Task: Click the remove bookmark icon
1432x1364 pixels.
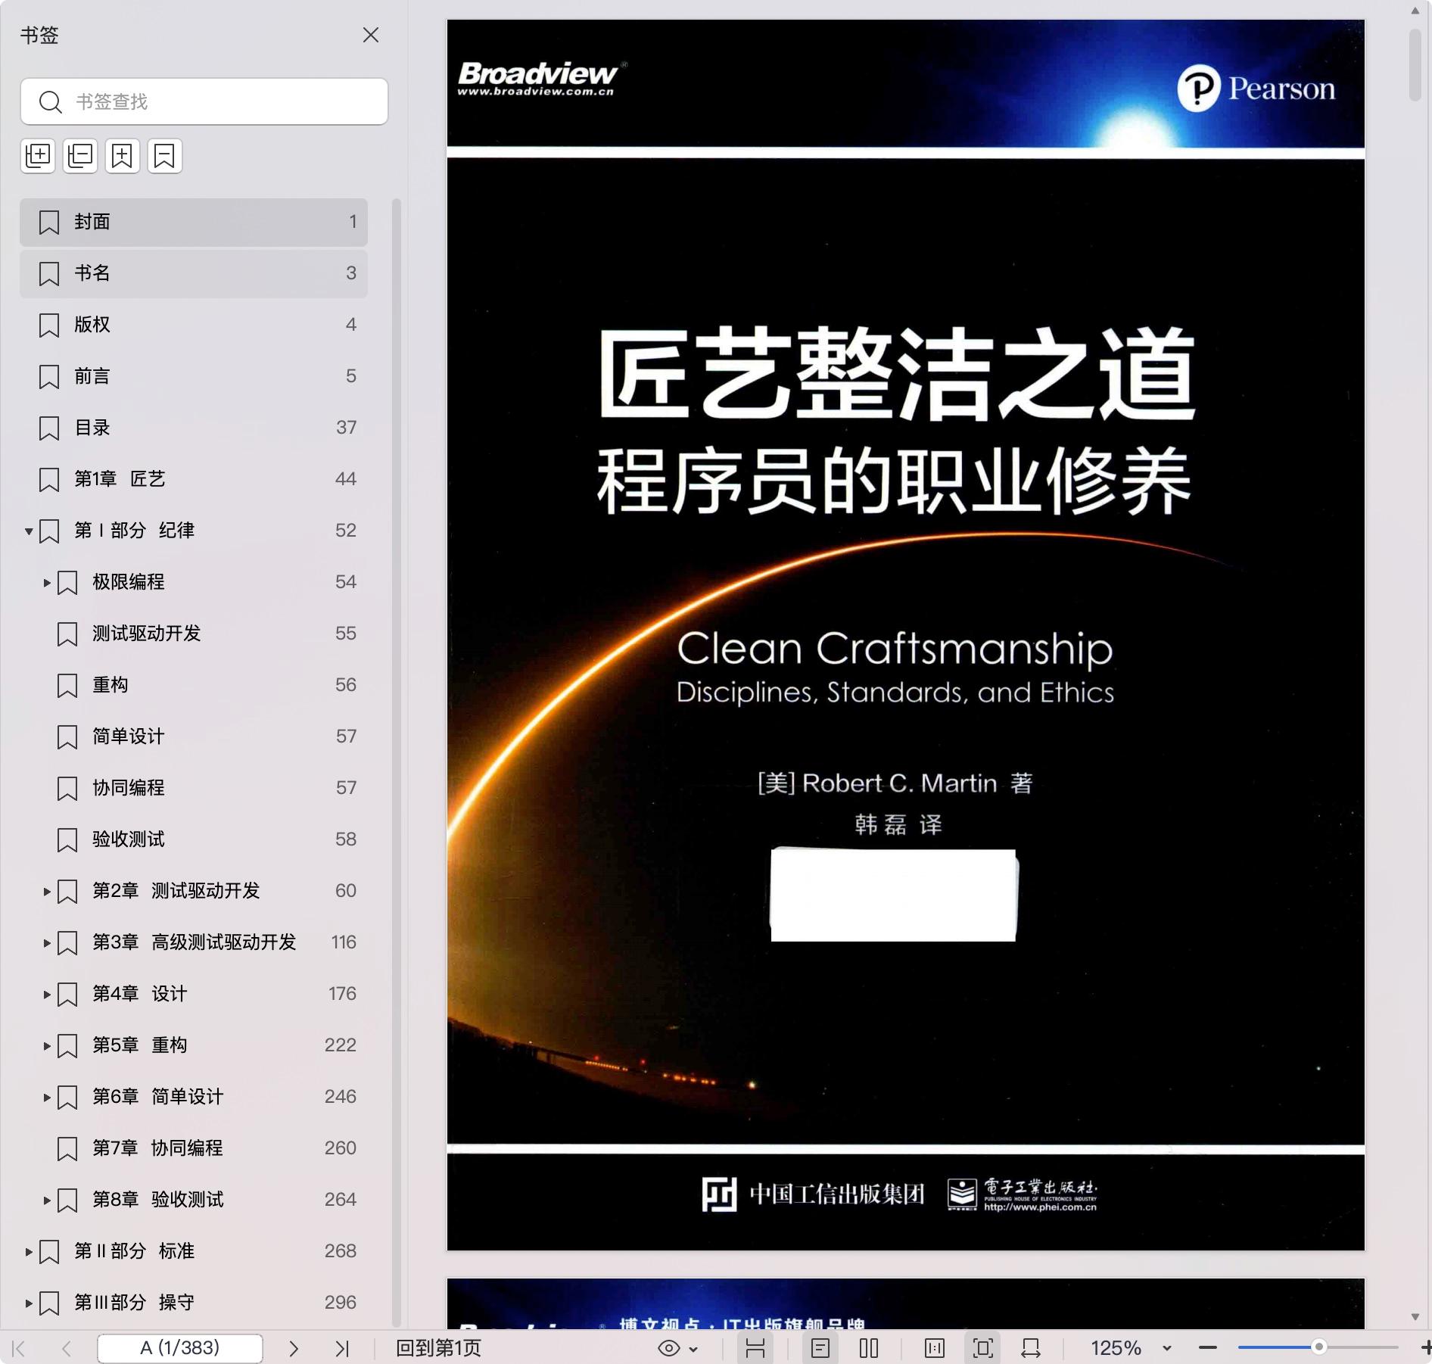Action: [165, 156]
